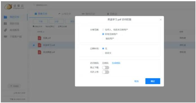This screenshot has height=103, width=196.
Task: Click the 生成密码 link
Action: point(116,63)
